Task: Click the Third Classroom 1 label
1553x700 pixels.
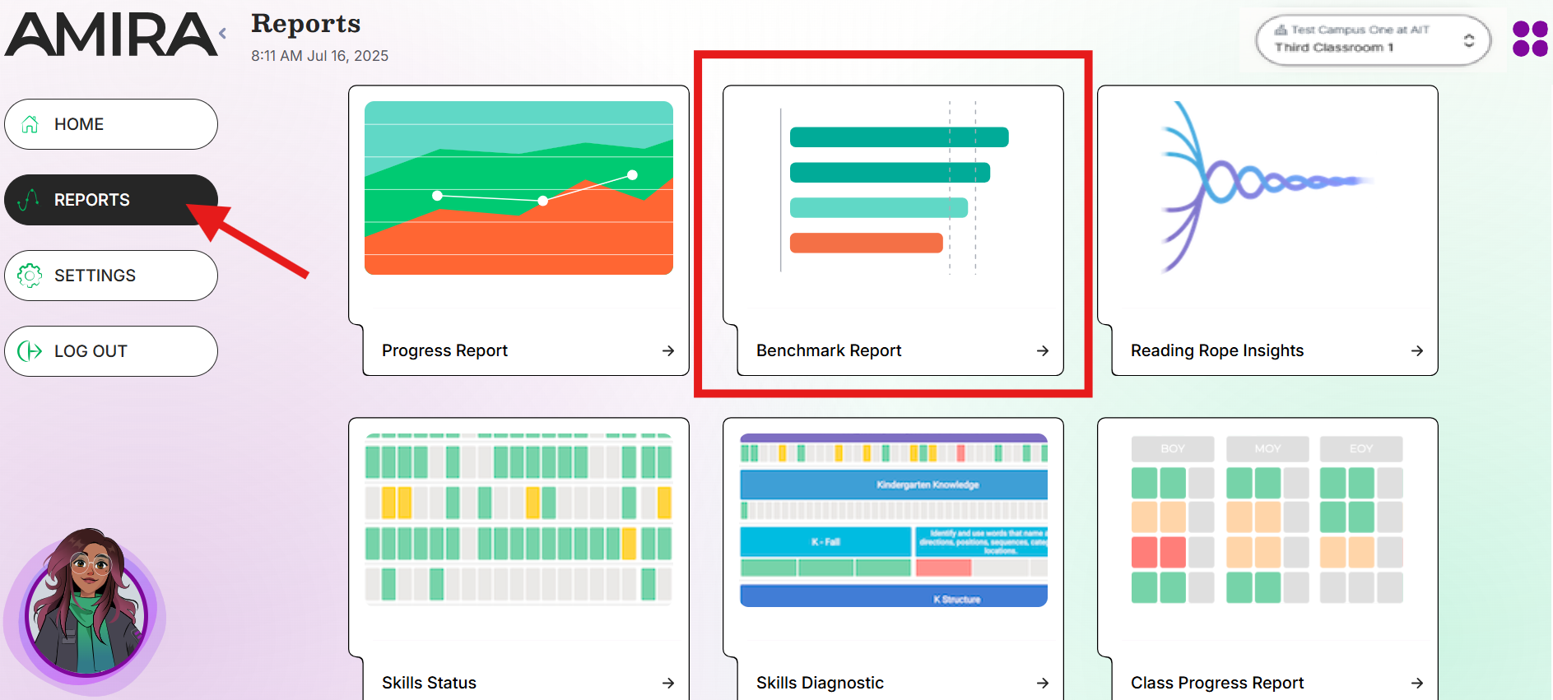Action: (x=1334, y=48)
